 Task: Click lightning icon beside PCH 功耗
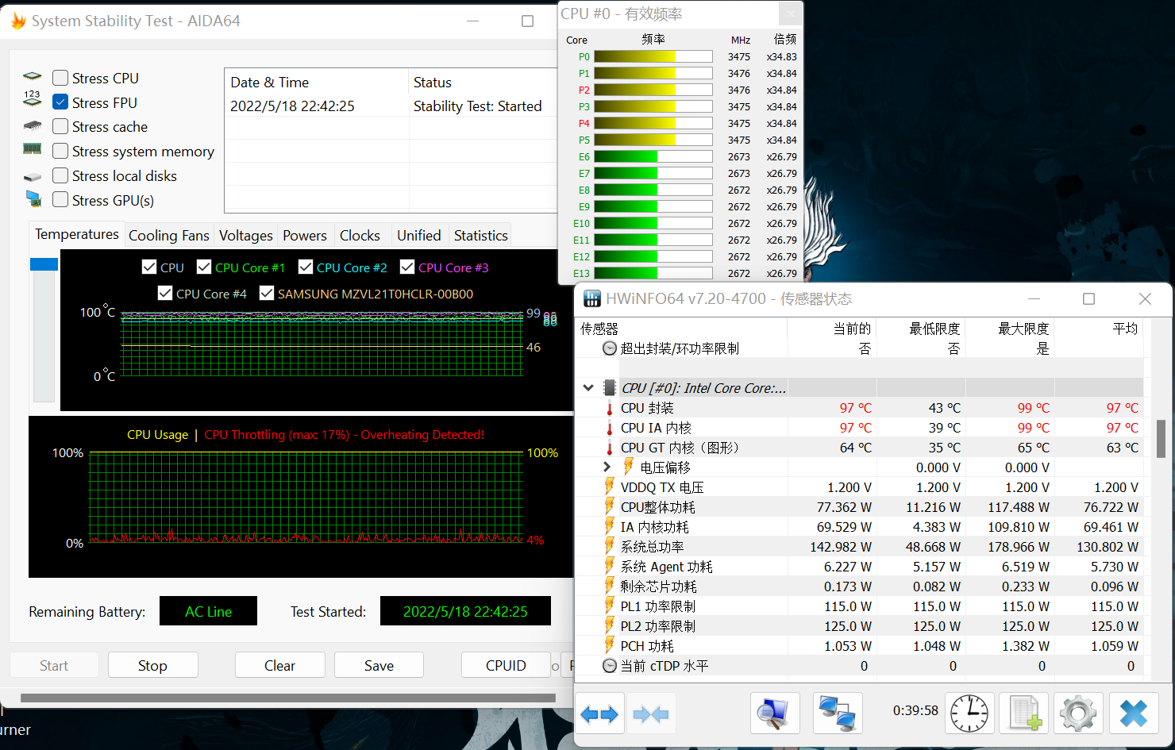coord(610,644)
